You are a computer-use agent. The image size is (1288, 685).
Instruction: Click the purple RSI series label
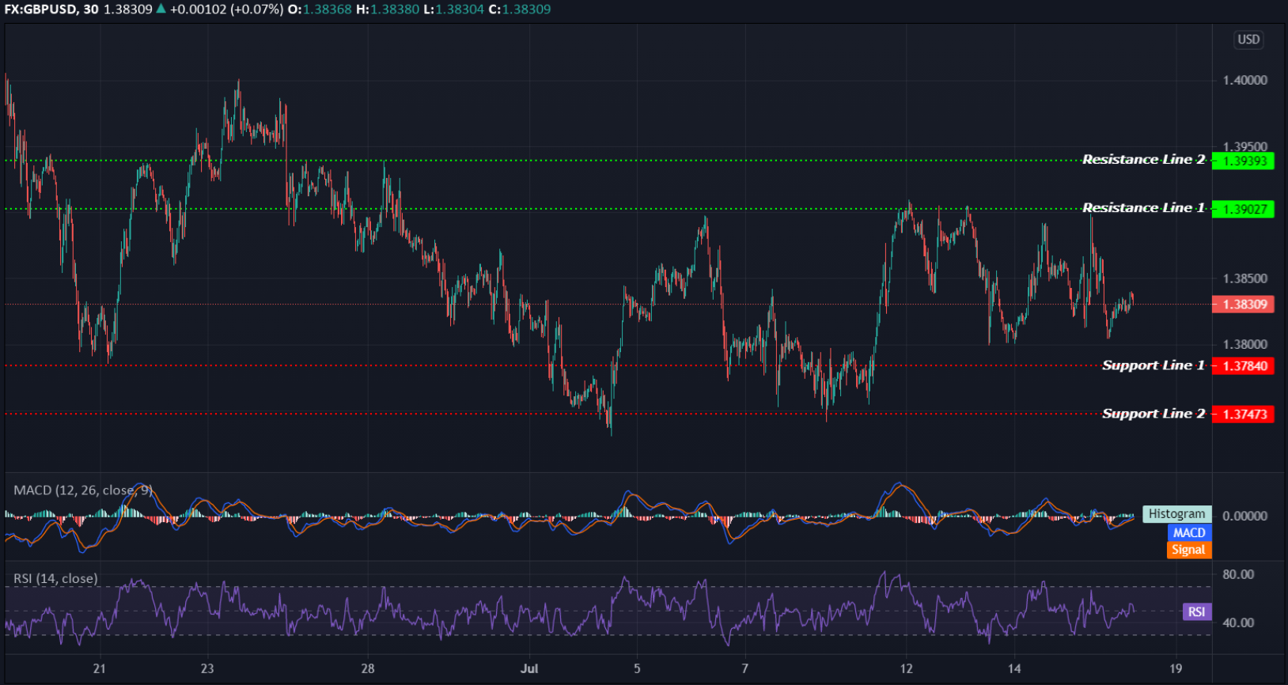click(1197, 611)
